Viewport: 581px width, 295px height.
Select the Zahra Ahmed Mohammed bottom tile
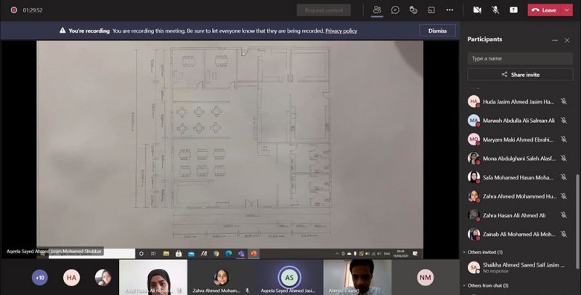pyautogui.click(x=221, y=277)
